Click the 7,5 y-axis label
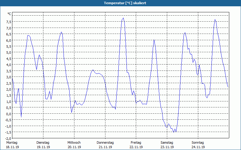 [9, 22]
